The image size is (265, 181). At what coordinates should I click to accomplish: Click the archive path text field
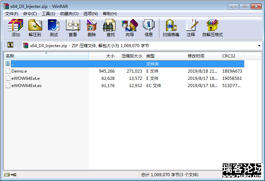pos(139,46)
